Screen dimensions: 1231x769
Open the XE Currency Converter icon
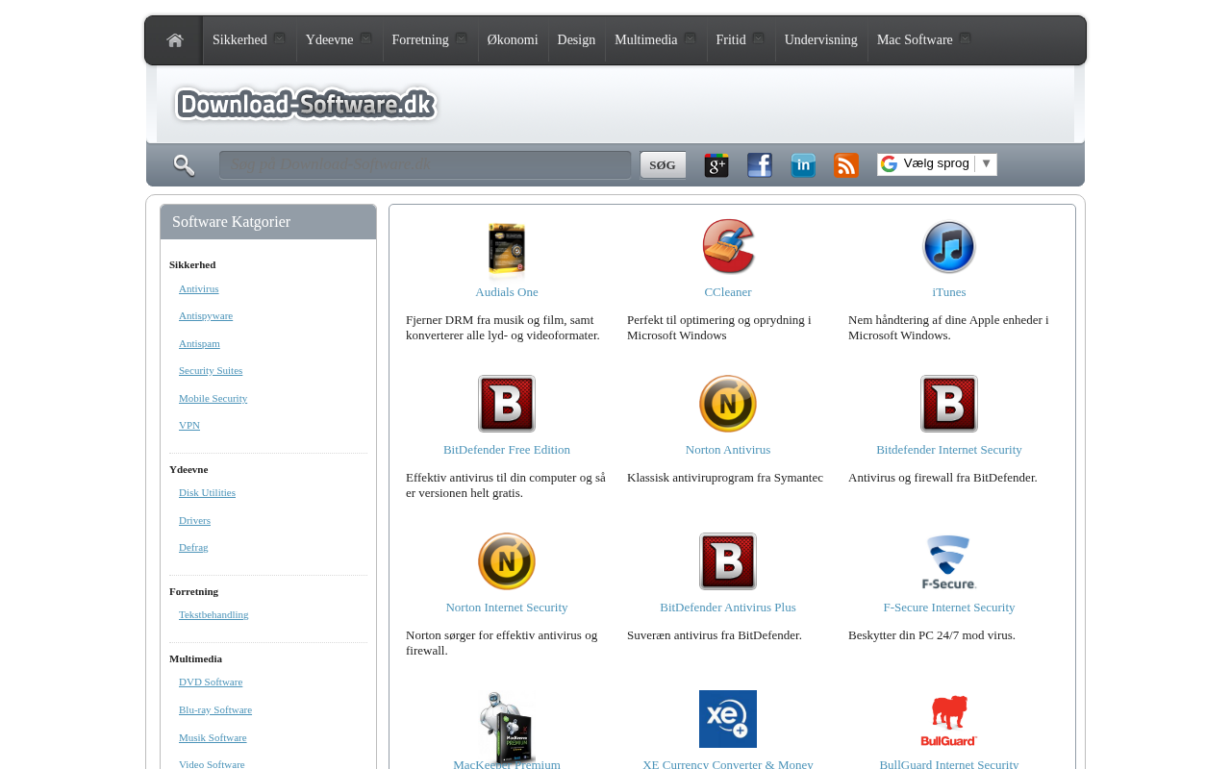click(728, 719)
